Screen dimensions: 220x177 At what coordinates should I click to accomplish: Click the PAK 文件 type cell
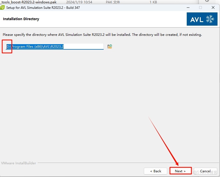pos(113,2)
